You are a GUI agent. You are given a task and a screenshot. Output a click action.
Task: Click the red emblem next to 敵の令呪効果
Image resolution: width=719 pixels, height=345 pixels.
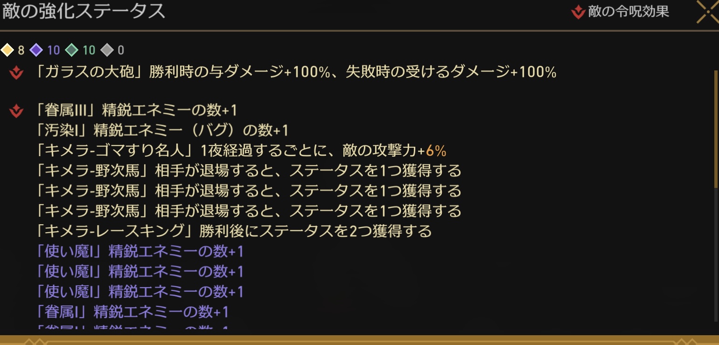click(578, 12)
